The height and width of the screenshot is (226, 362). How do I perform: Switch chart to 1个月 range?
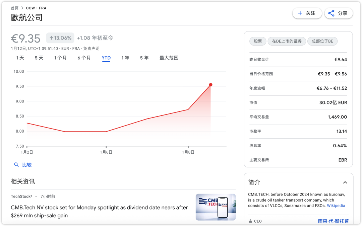click(60, 58)
